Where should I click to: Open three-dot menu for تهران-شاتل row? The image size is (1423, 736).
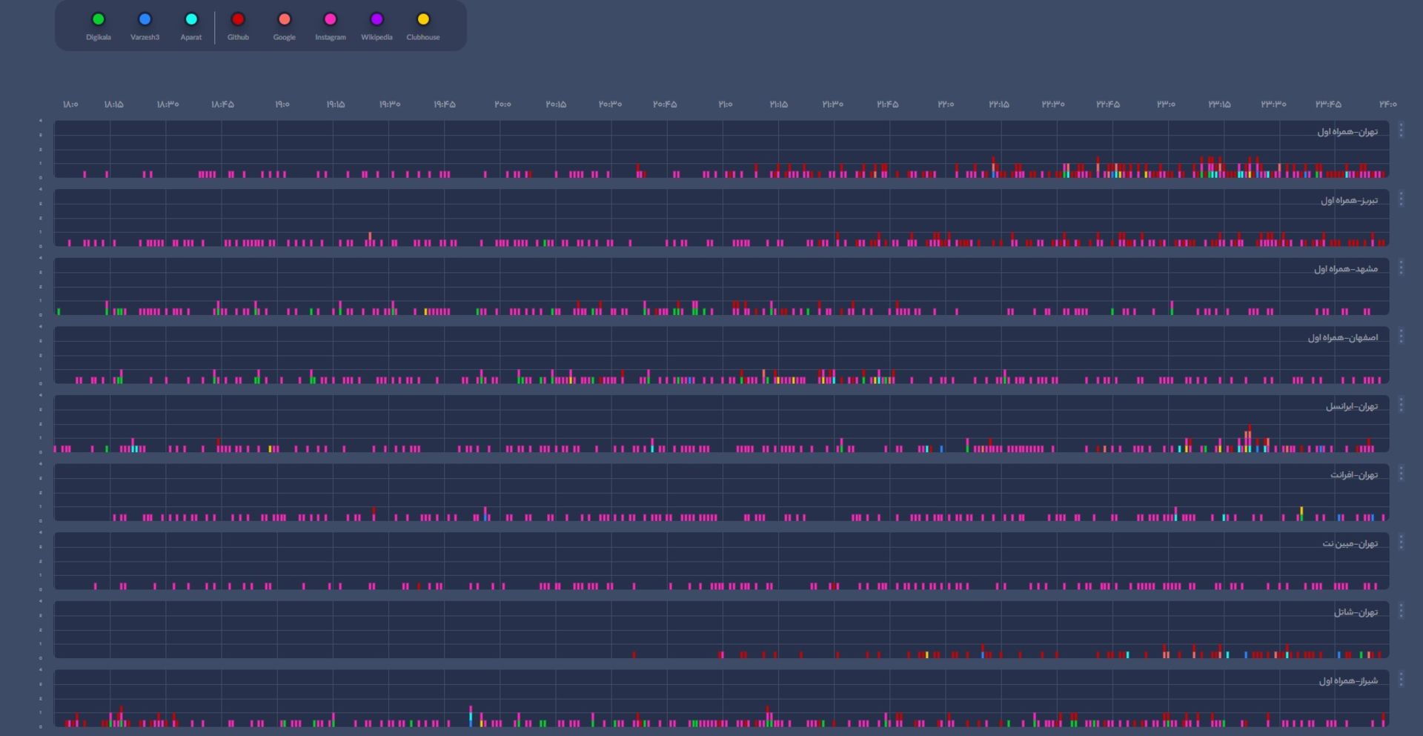click(x=1401, y=611)
